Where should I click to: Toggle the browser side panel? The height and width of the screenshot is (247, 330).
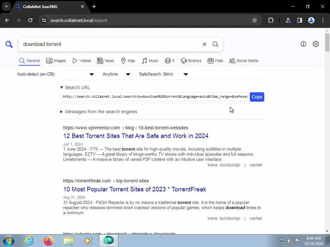300,20
